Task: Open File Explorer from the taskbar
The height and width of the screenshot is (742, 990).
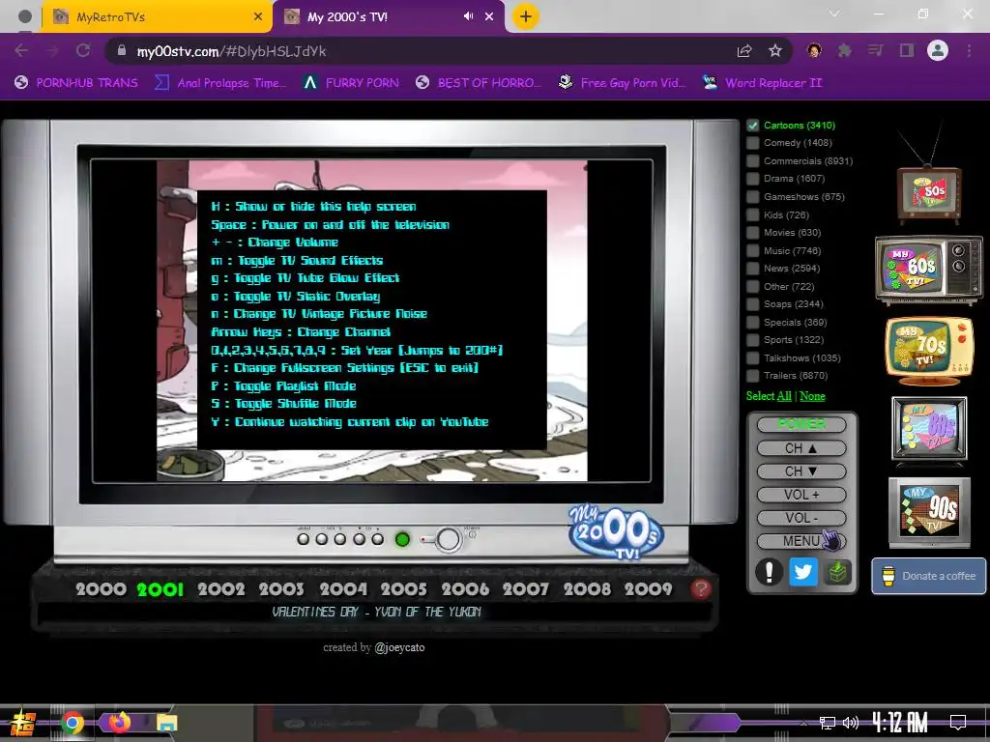Action: click(x=166, y=723)
